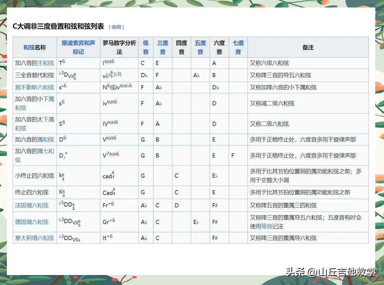The width and height of the screenshot is (384, 285).
Task: Click the 法国增六和弦 link
Action: click(32, 205)
